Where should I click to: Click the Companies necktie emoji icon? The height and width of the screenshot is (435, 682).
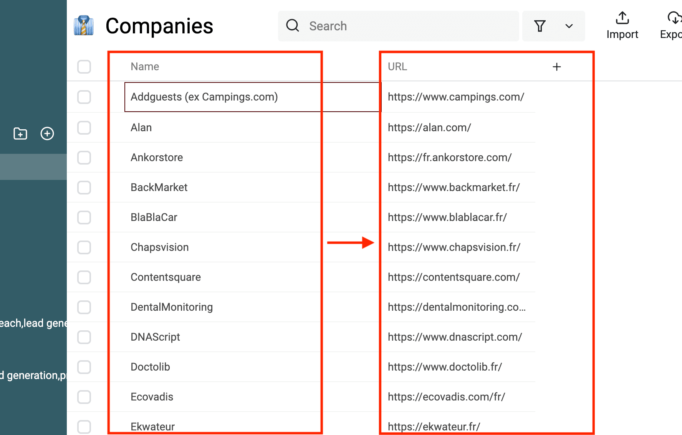point(84,26)
